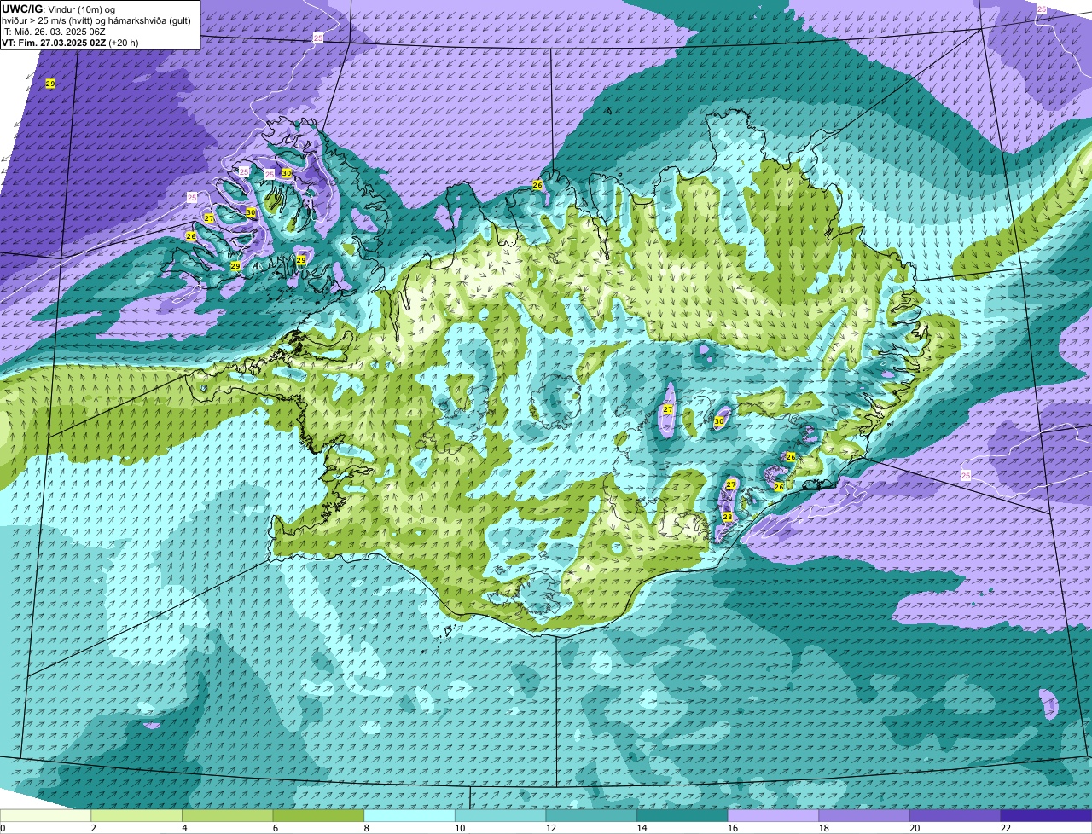Select the 2–4 m/s light yellow-green legend swatch
1092x834 pixels.
(136, 815)
